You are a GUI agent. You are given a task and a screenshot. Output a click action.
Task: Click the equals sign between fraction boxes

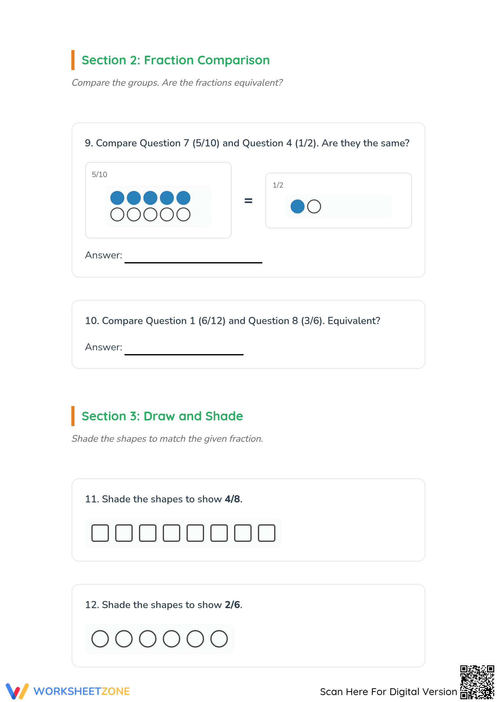click(x=248, y=201)
